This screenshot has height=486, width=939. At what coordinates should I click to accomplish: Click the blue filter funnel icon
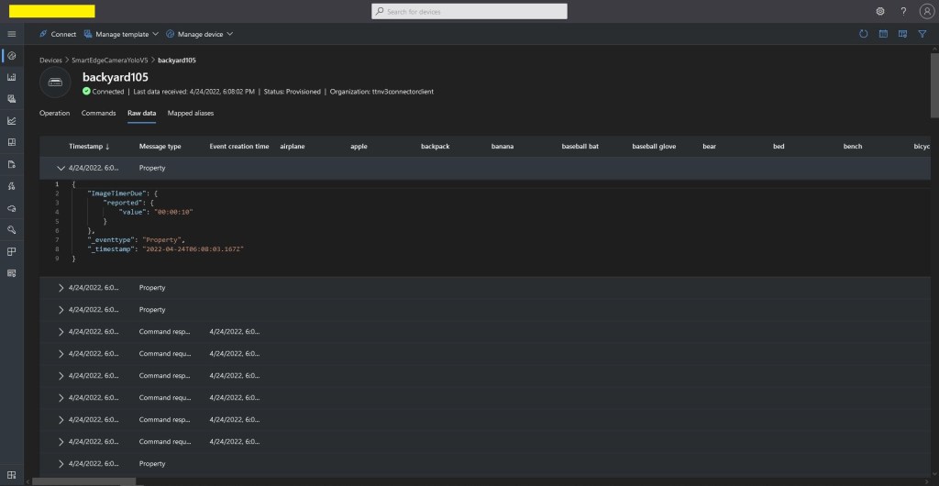922,34
